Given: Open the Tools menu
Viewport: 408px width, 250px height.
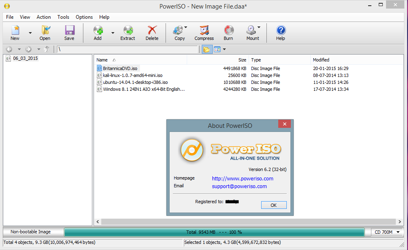Looking at the screenshot, I should coord(63,17).
